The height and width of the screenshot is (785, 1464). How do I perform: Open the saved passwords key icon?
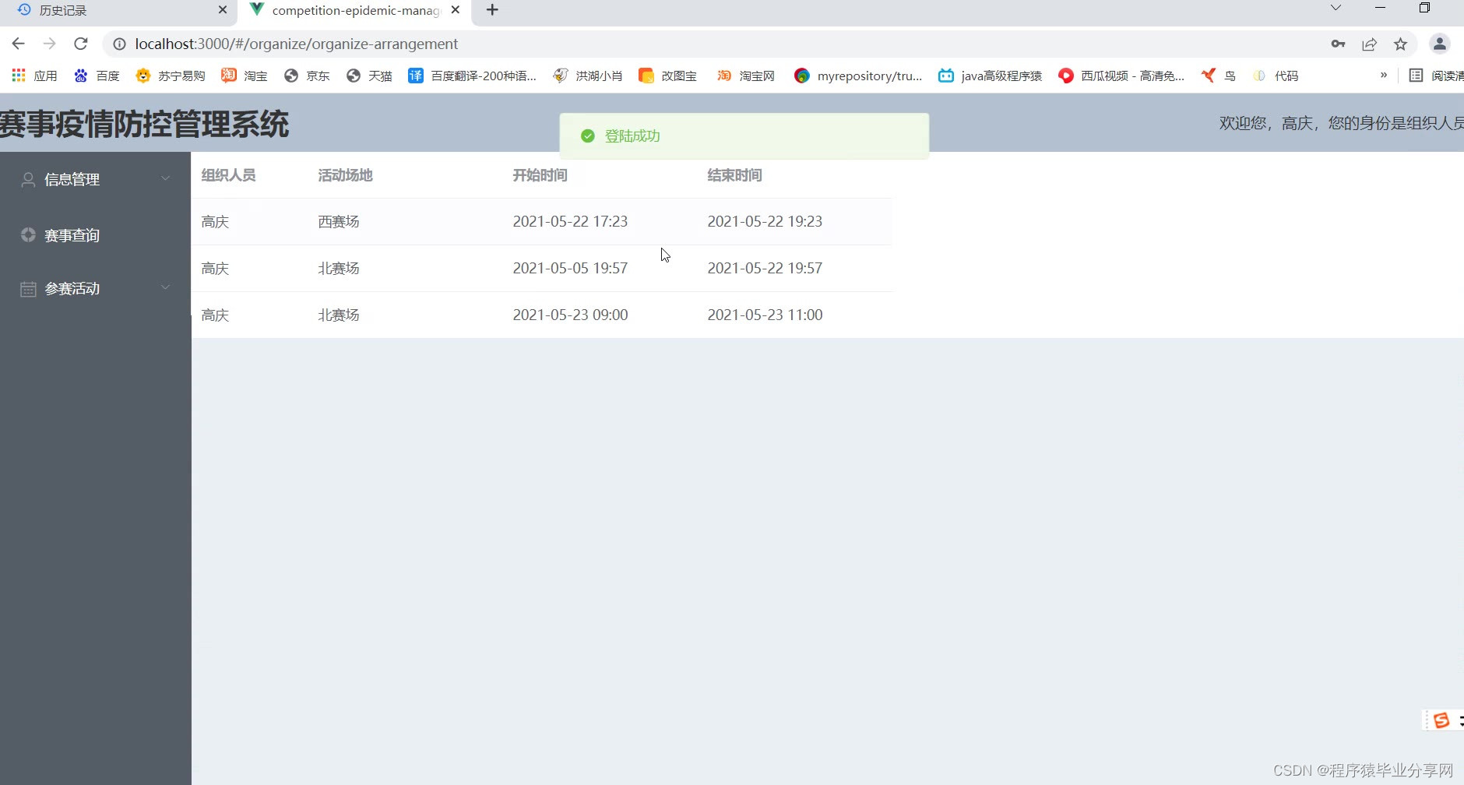1338,44
